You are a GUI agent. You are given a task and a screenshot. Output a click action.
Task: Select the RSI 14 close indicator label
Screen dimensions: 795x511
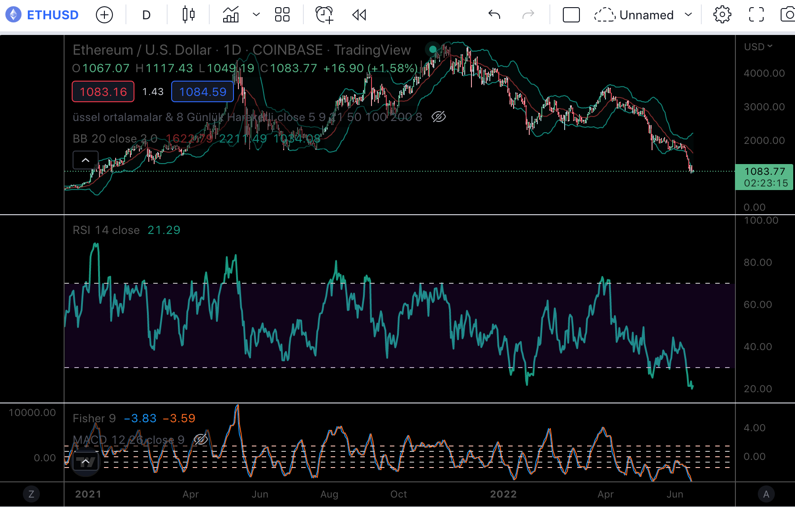pos(106,230)
